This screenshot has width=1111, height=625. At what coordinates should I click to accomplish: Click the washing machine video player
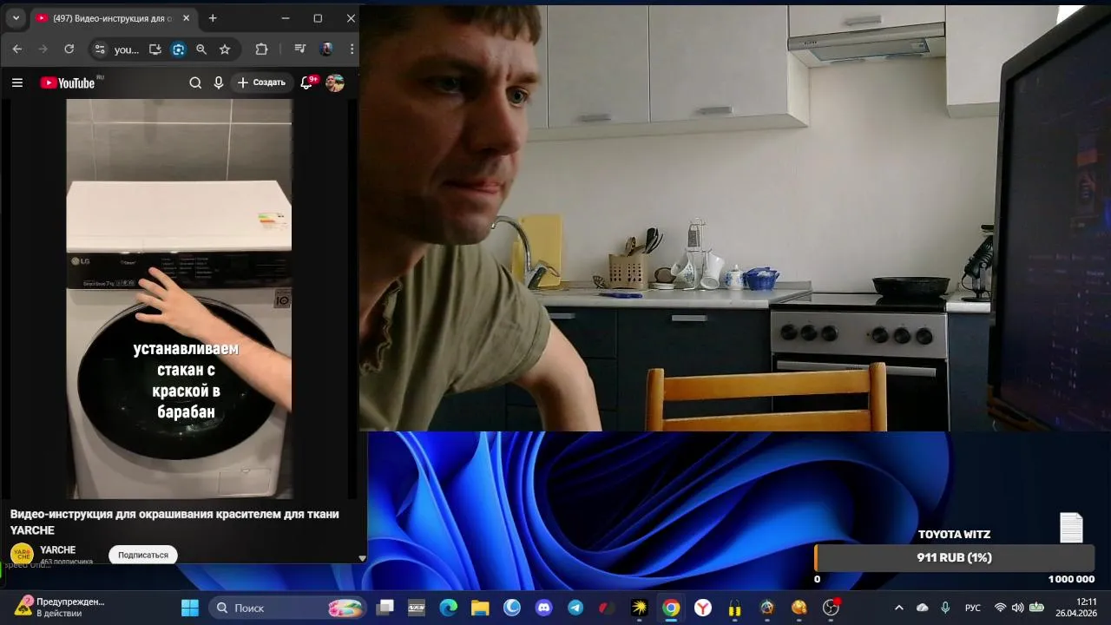click(x=179, y=299)
